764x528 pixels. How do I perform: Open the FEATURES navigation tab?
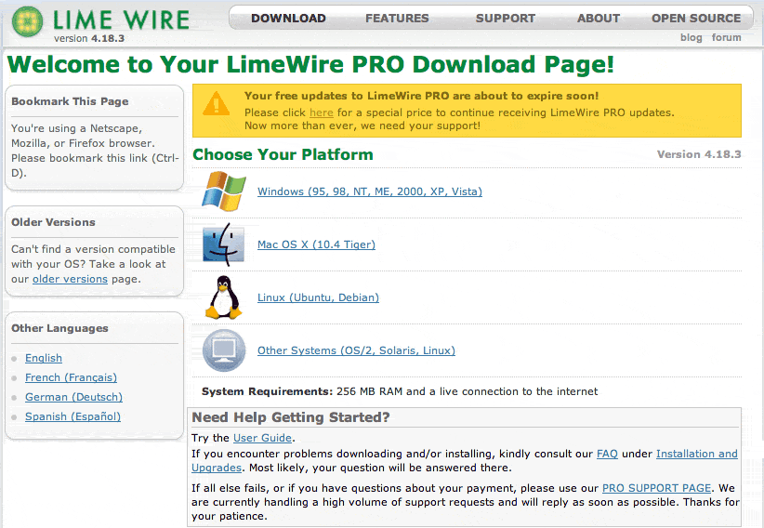pos(397,18)
